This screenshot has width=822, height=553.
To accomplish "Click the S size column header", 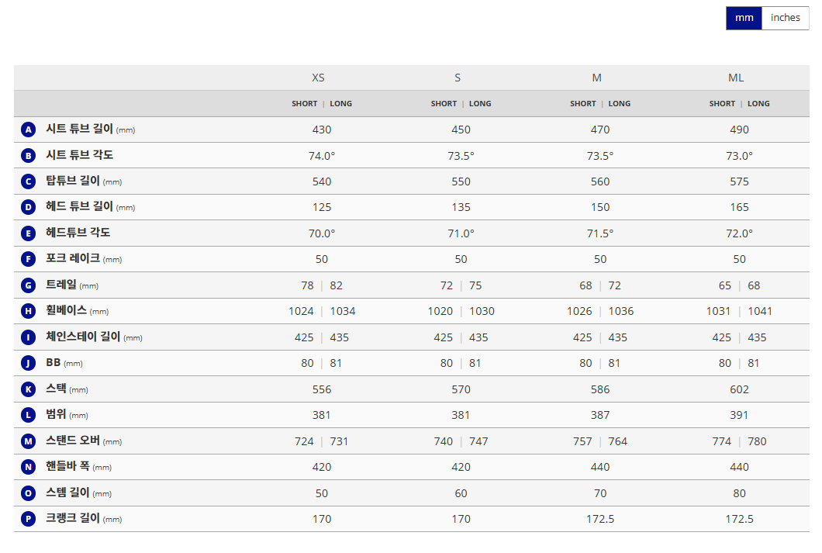I will pyautogui.click(x=458, y=78).
